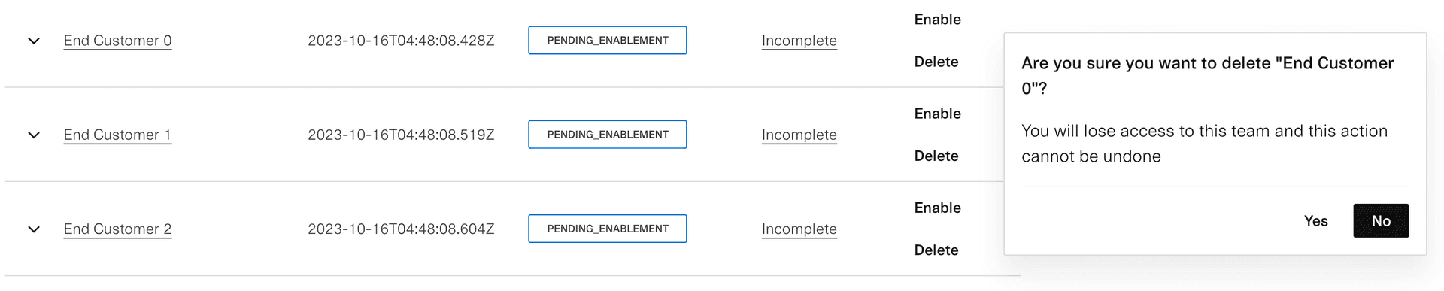Cancel deletion with the No button
The height and width of the screenshot is (291, 1444).
(1381, 221)
